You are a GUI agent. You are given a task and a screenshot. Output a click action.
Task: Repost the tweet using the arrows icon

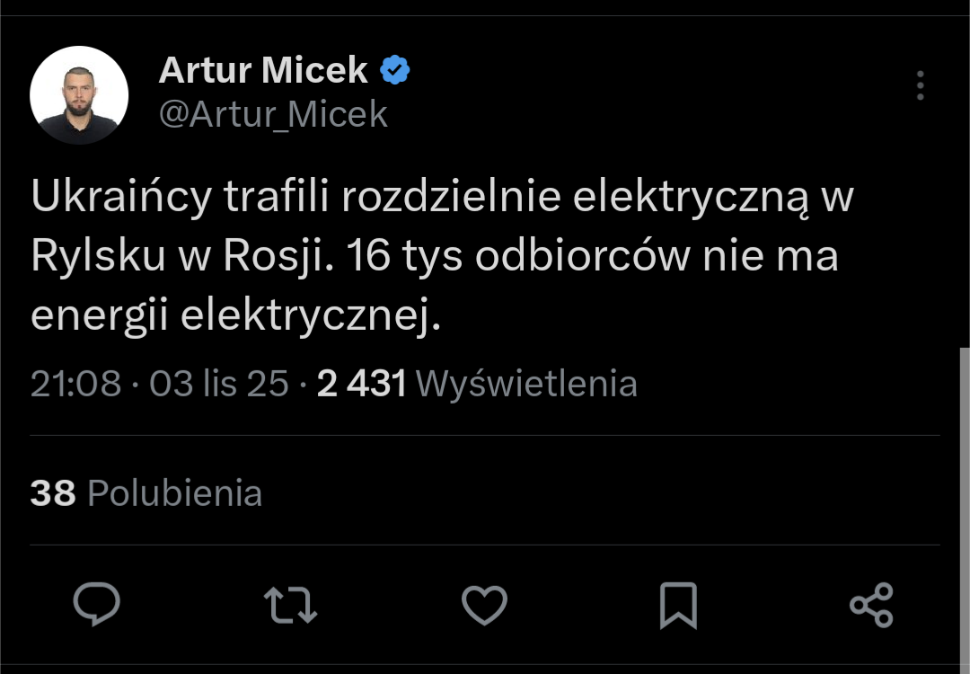click(x=291, y=605)
